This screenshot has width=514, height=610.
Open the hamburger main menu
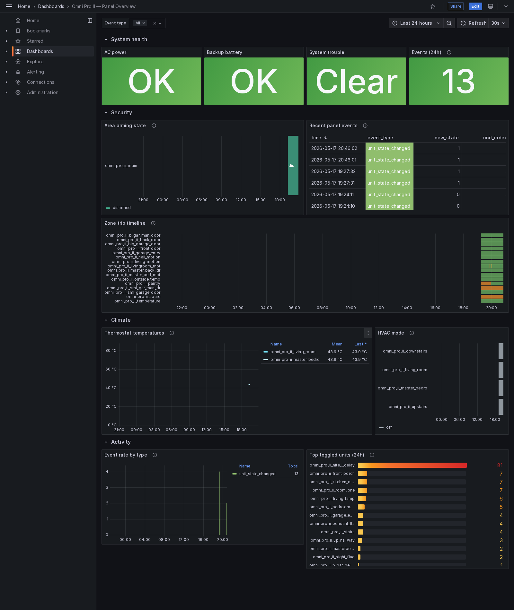(9, 6)
